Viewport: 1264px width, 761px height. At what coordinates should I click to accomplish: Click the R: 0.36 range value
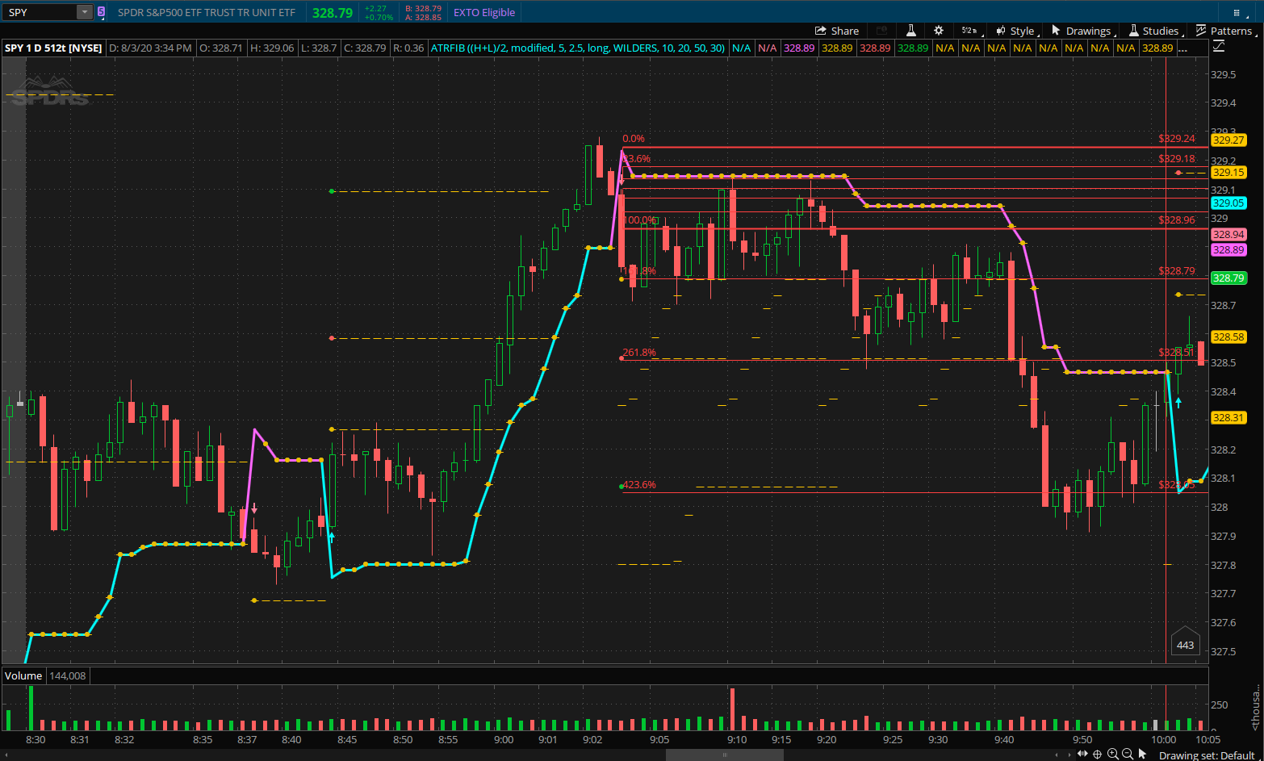[408, 48]
